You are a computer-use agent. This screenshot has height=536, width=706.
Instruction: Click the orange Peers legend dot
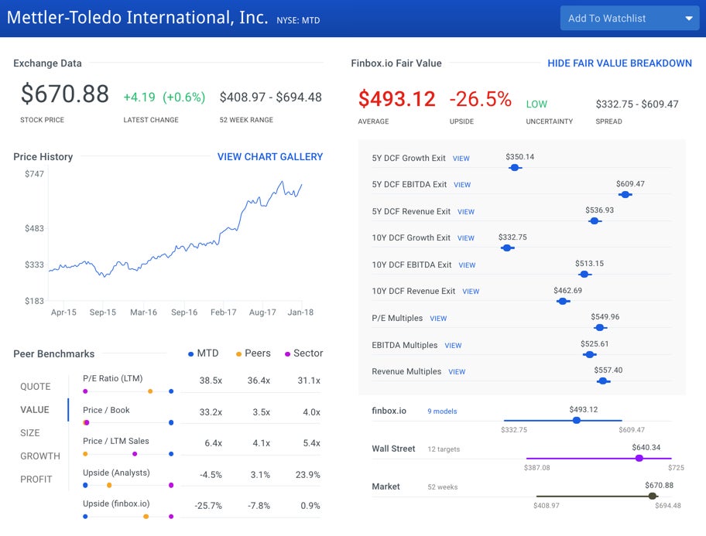coord(238,354)
